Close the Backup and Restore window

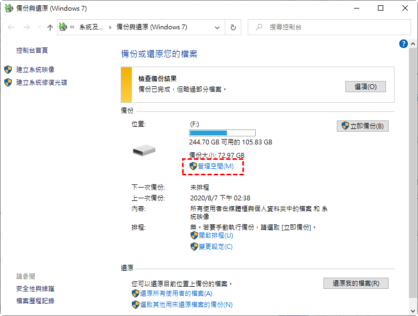click(x=405, y=8)
